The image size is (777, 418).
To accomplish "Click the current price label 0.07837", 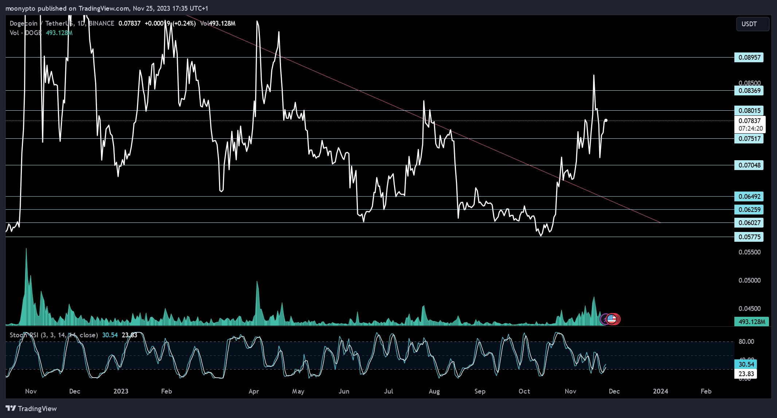I will [750, 121].
